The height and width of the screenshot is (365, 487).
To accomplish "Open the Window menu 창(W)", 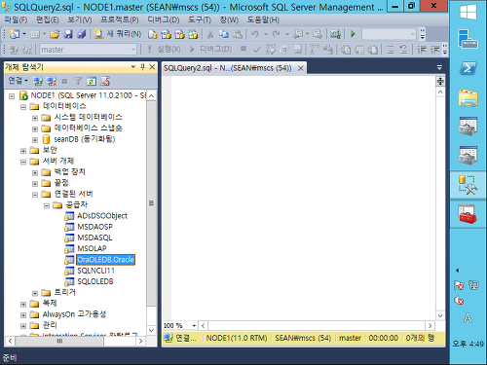I will click(x=229, y=20).
